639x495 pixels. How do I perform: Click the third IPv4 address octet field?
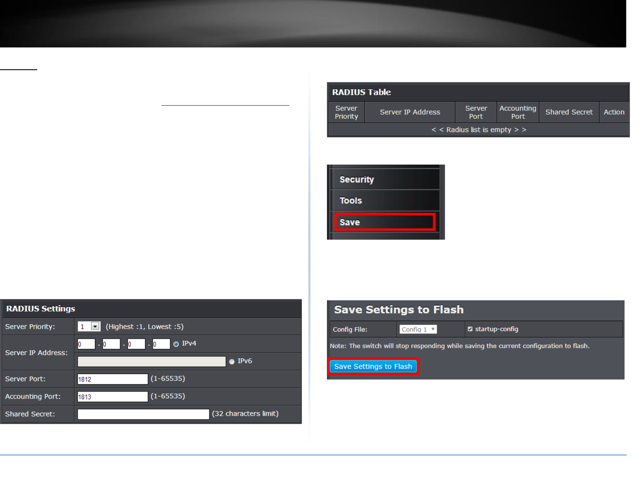[x=136, y=344]
